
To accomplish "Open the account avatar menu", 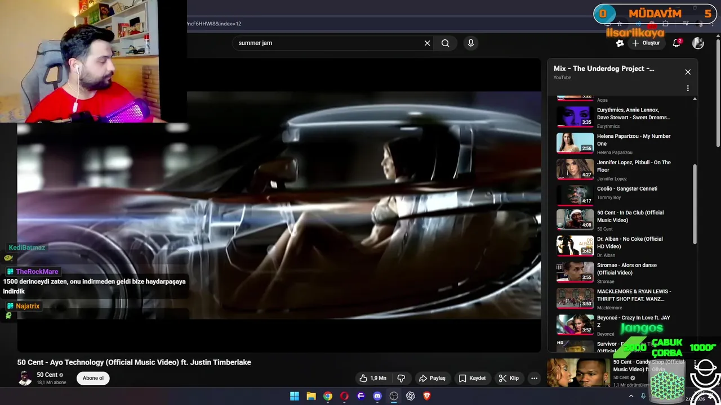I will coord(698,43).
